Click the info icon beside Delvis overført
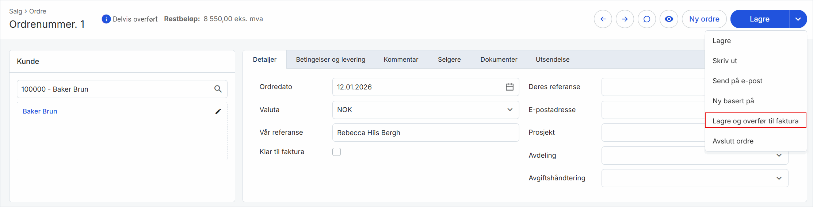 pyautogui.click(x=106, y=19)
